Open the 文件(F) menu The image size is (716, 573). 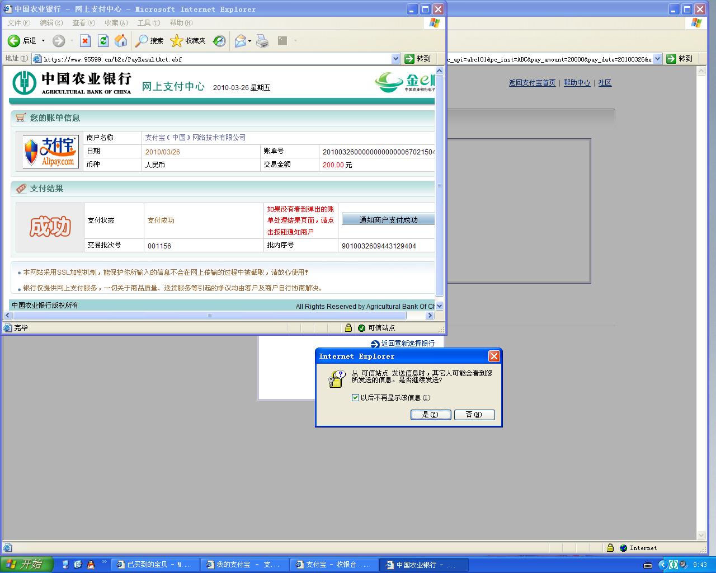coord(18,23)
